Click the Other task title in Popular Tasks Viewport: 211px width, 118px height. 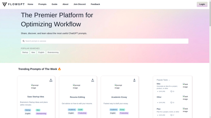159,97
